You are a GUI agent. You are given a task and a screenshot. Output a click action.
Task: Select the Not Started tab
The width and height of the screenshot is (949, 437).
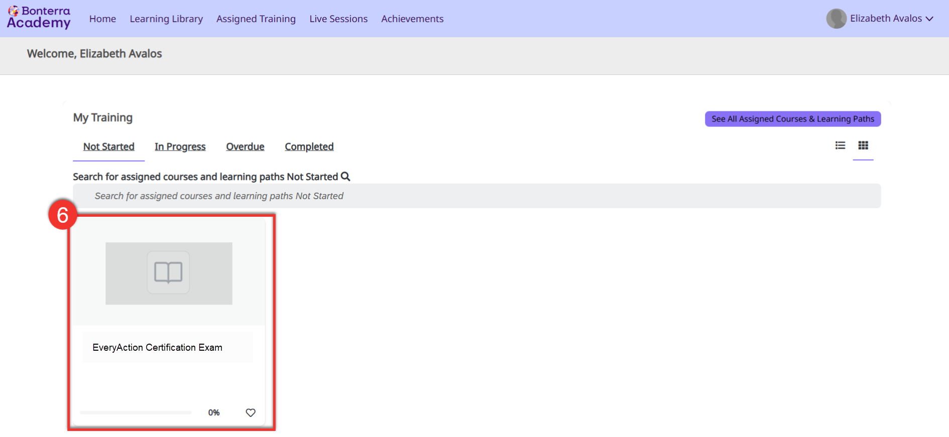coord(109,147)
